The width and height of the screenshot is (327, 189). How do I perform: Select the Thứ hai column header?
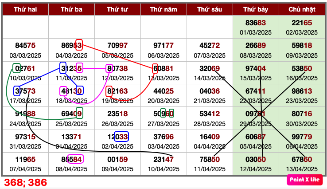25,9
